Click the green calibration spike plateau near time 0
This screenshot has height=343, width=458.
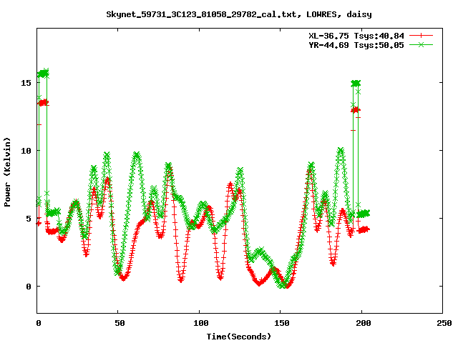(43, 74)
